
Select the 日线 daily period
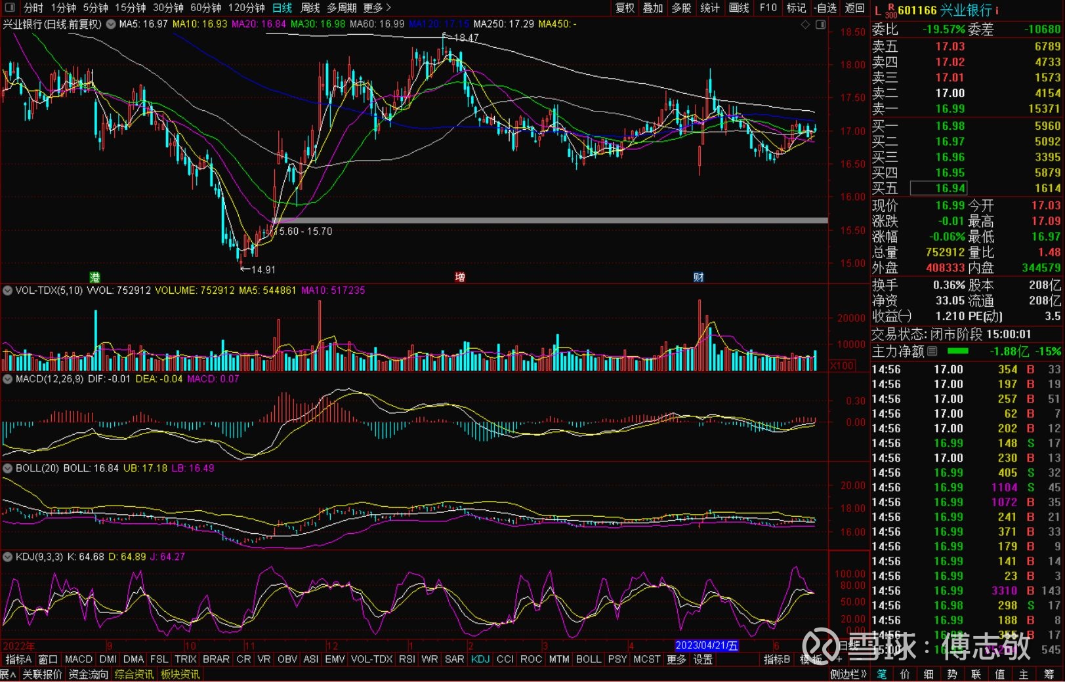[x=282, y=8]
